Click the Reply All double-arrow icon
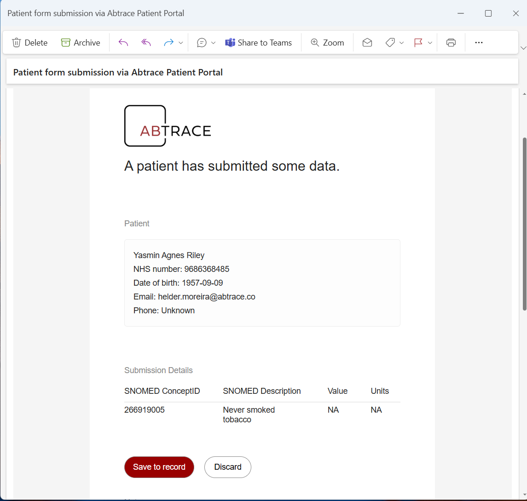 tap(146, 43)
